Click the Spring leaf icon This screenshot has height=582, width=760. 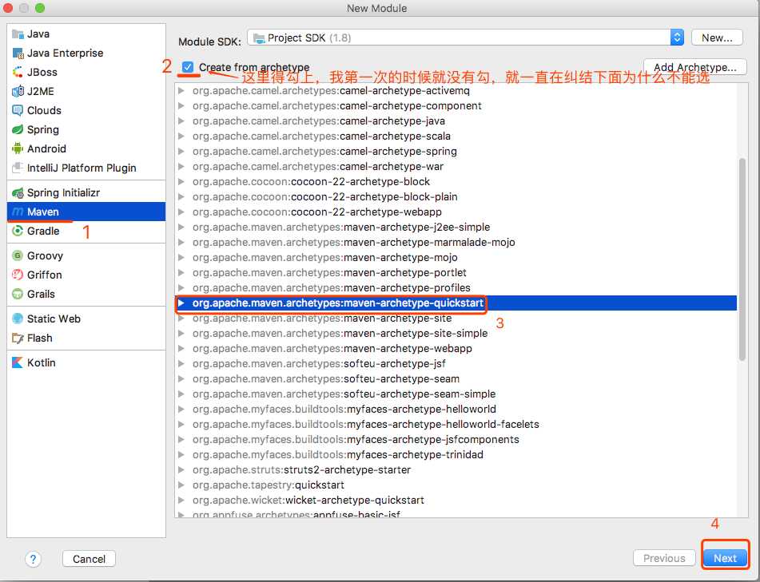18,130
